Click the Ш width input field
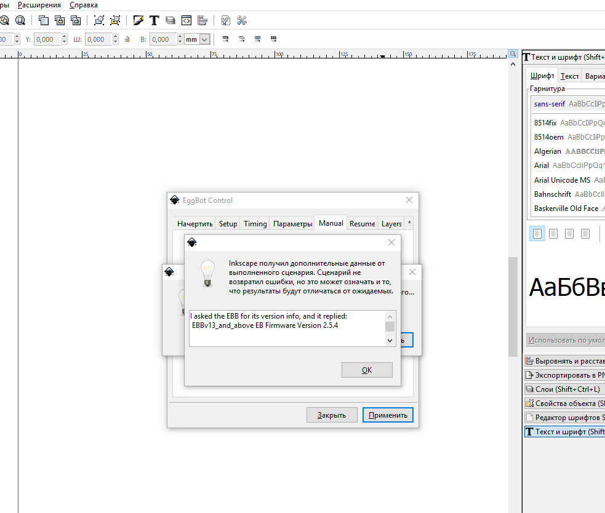 [98, 39]
